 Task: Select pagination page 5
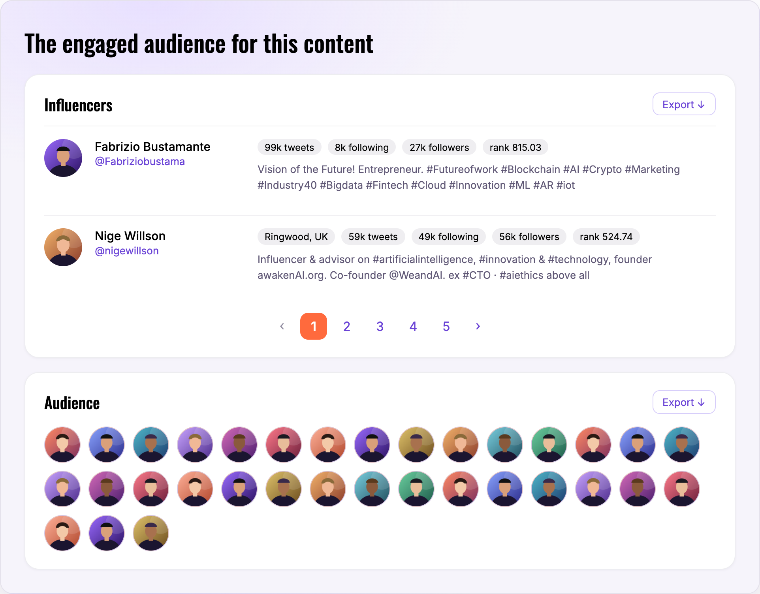pyautogui.click(x=446, y=326)
